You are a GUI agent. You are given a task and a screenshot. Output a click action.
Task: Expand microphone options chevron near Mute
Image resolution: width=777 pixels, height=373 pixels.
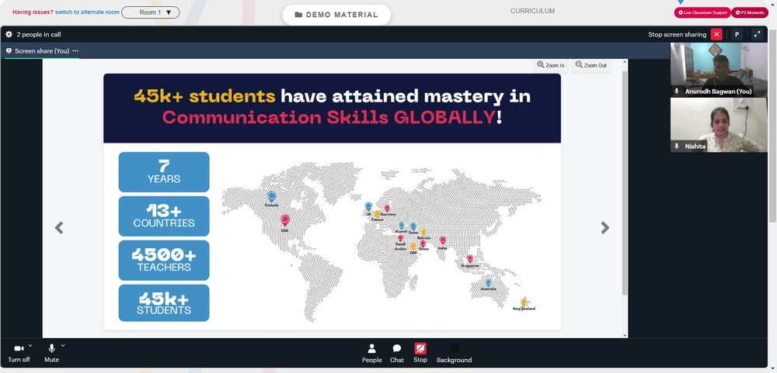pos(63,345)
